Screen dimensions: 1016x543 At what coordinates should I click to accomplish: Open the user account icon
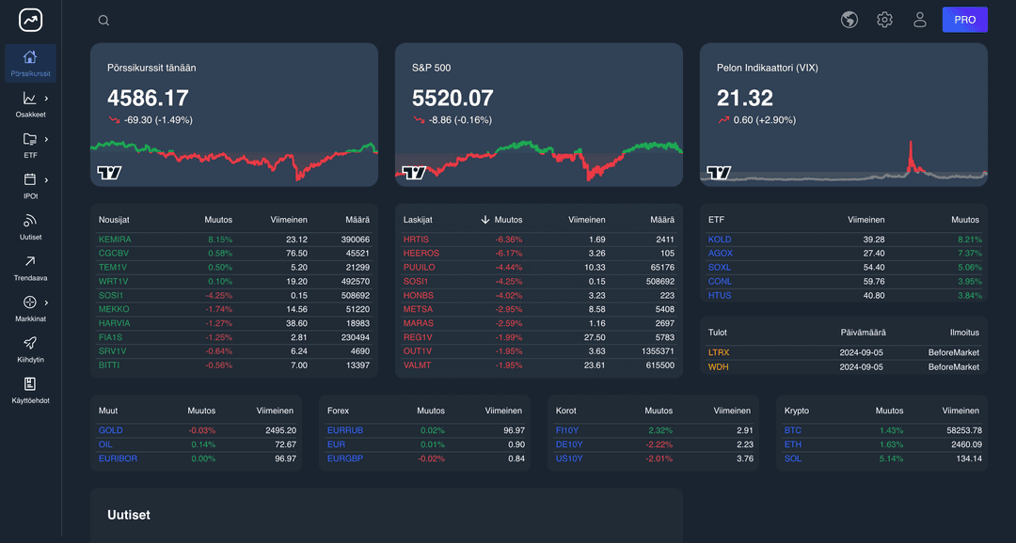[919, 20]
